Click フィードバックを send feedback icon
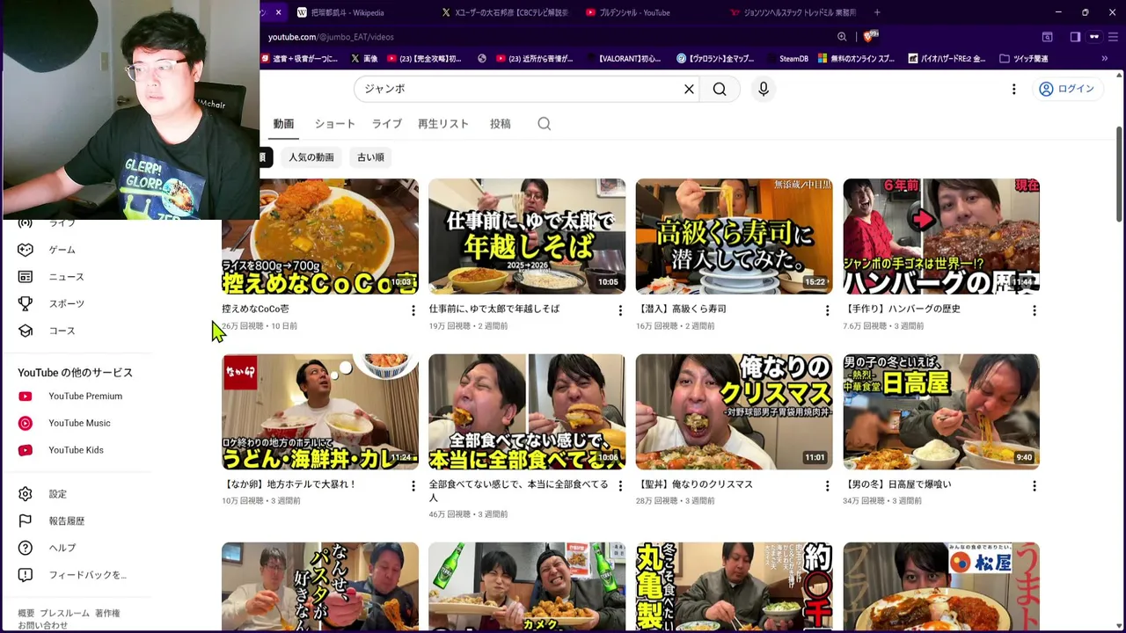 [26, 575]
